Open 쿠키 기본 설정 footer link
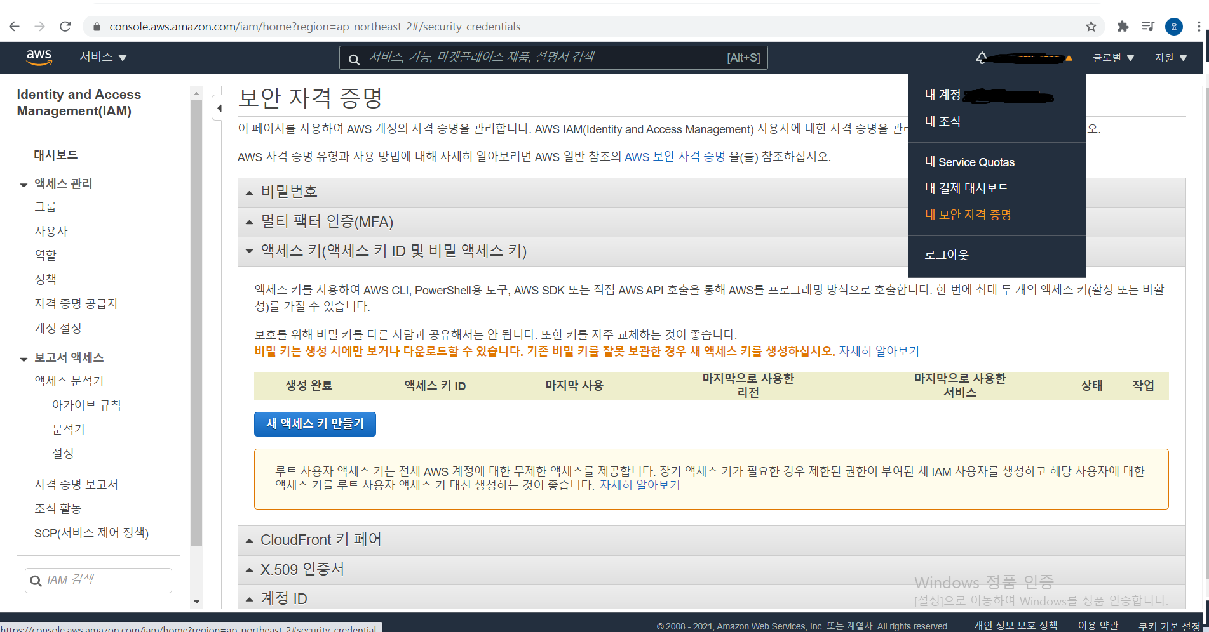 point(1169,626)
